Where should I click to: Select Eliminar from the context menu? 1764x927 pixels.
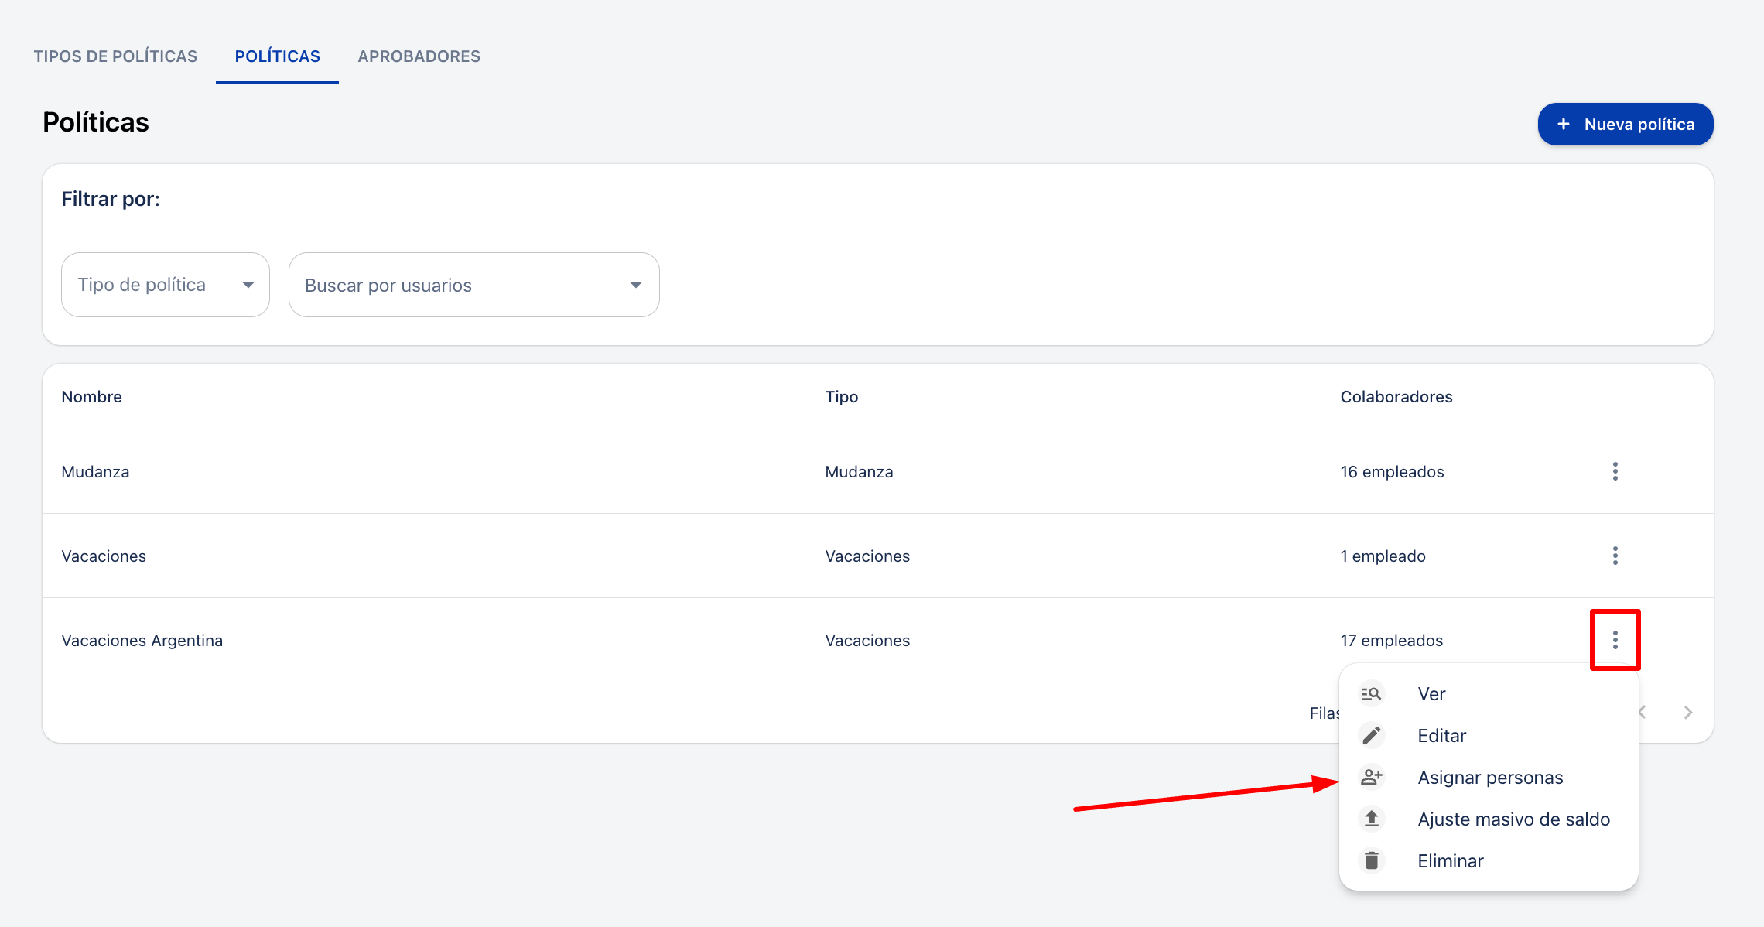pos(1489,861)
